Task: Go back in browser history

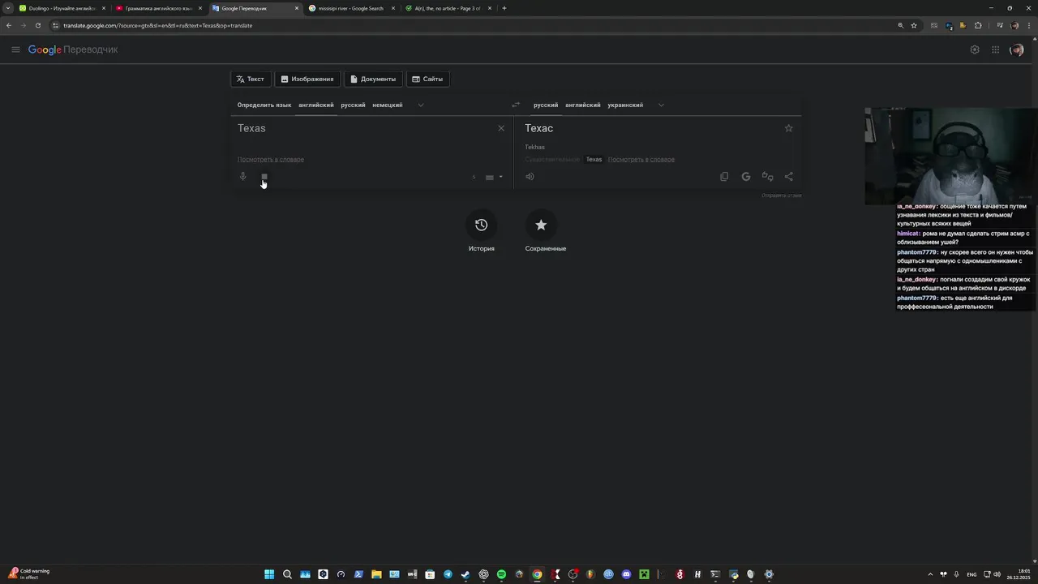Action: pyautogui.click(x=9, y=25)
